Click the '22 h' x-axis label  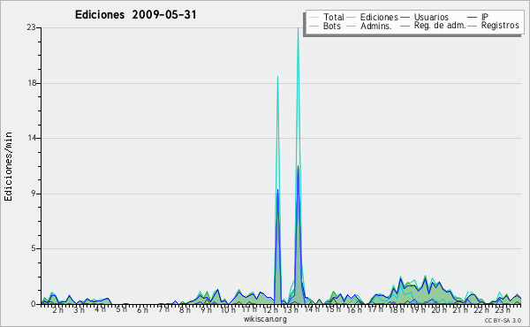coord(481,309)
